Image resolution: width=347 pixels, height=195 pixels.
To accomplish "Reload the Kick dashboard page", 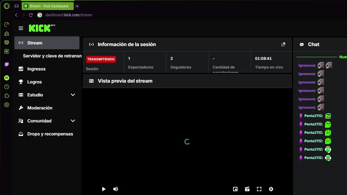I will (31, 15).
